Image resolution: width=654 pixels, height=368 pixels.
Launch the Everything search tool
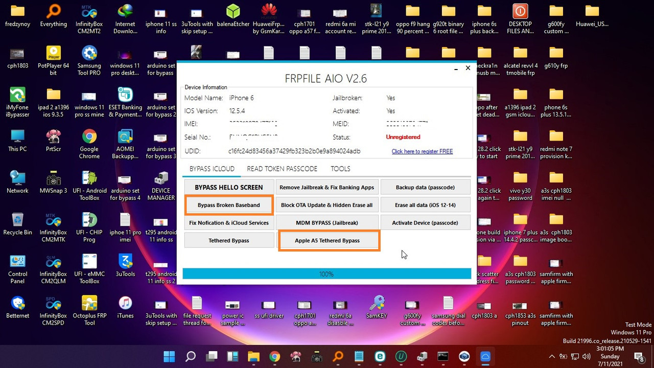click(x=53, y=14)
